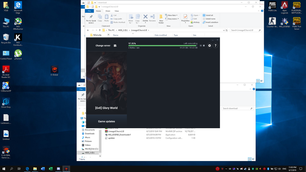Select the MU_LEGEND_Downloader1 file

[x=119, y=135]
